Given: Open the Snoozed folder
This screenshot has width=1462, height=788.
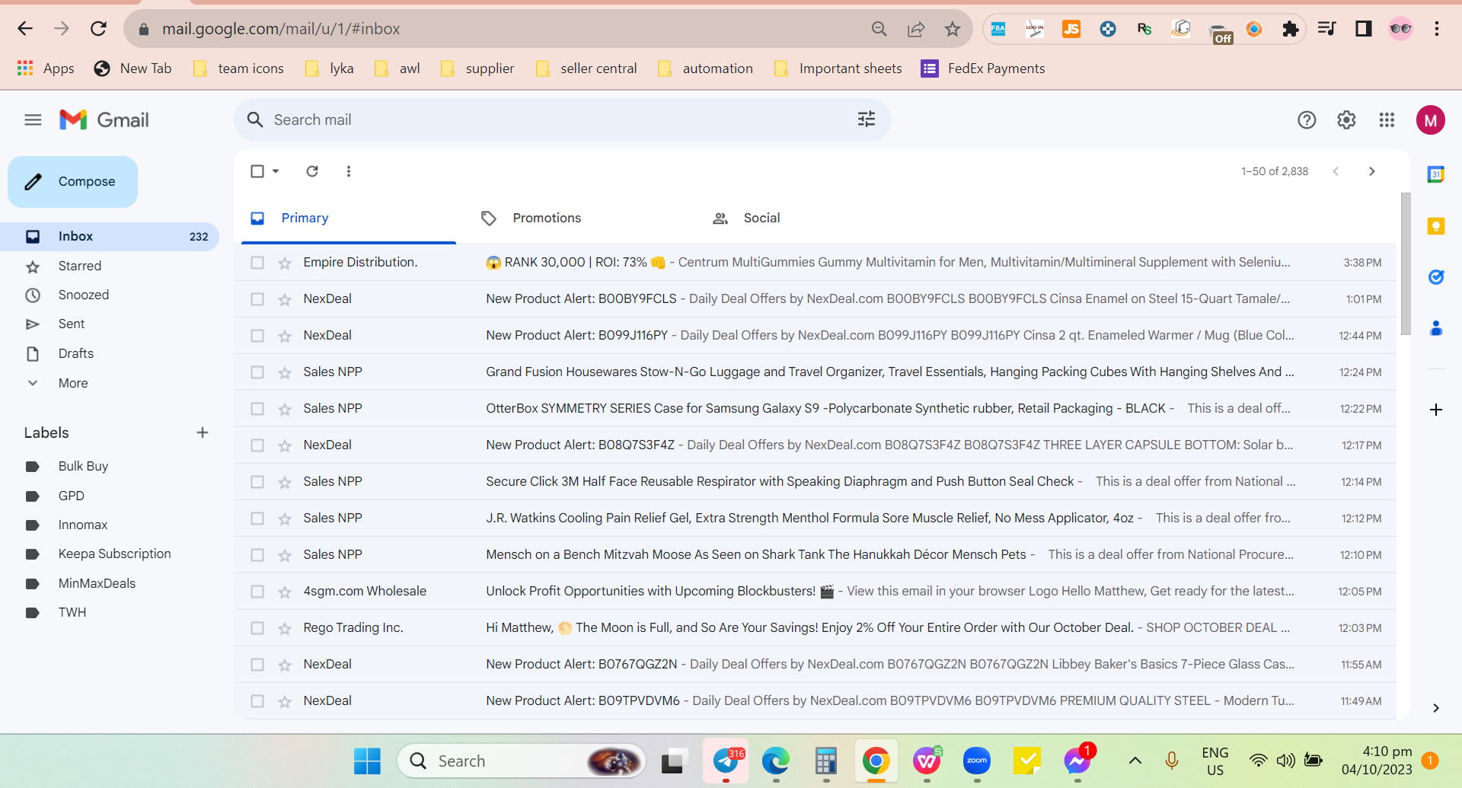Looking at the screenshot, I should [84, 295].
